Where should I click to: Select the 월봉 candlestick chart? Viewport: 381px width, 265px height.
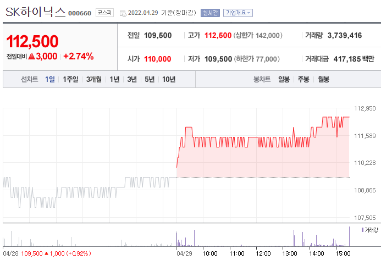323,79
